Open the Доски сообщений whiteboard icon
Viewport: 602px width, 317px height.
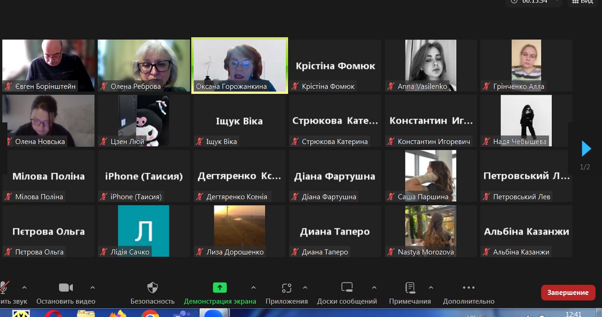(x=347, y=287)
